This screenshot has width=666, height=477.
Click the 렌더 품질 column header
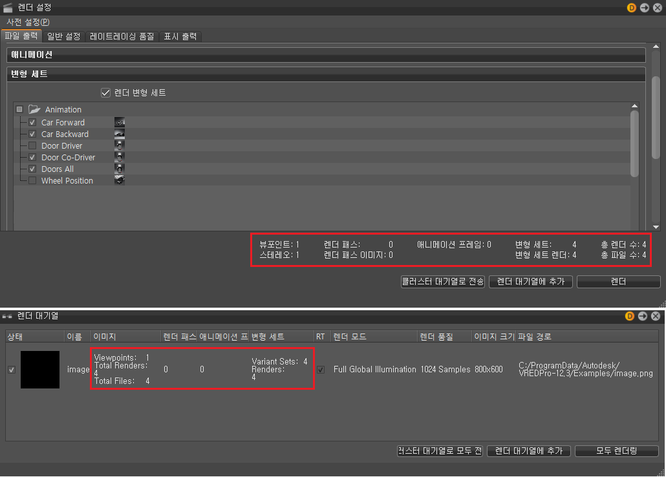tap(445, 337)
